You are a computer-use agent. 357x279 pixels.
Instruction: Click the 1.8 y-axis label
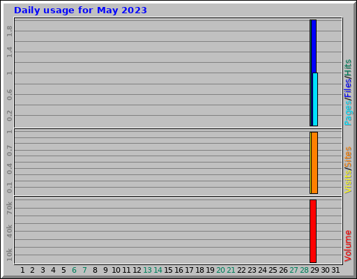(x=9, y=31)
